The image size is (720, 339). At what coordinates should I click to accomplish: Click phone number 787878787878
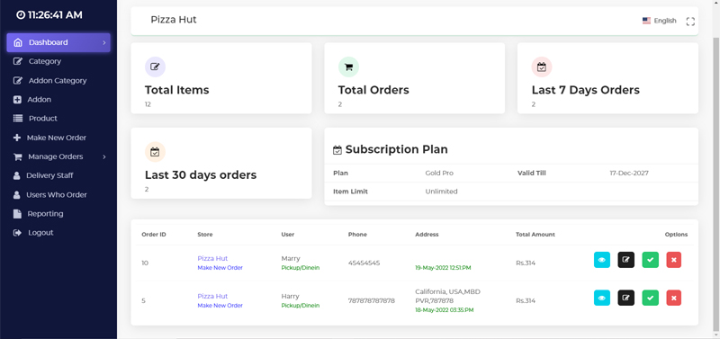pyautogui.click(x=372, y=301)
